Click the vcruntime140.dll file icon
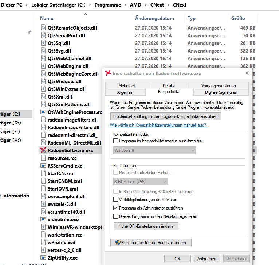The height and width of the screenshot is (265, 279). pyautogui.click(x=43, y=212)
